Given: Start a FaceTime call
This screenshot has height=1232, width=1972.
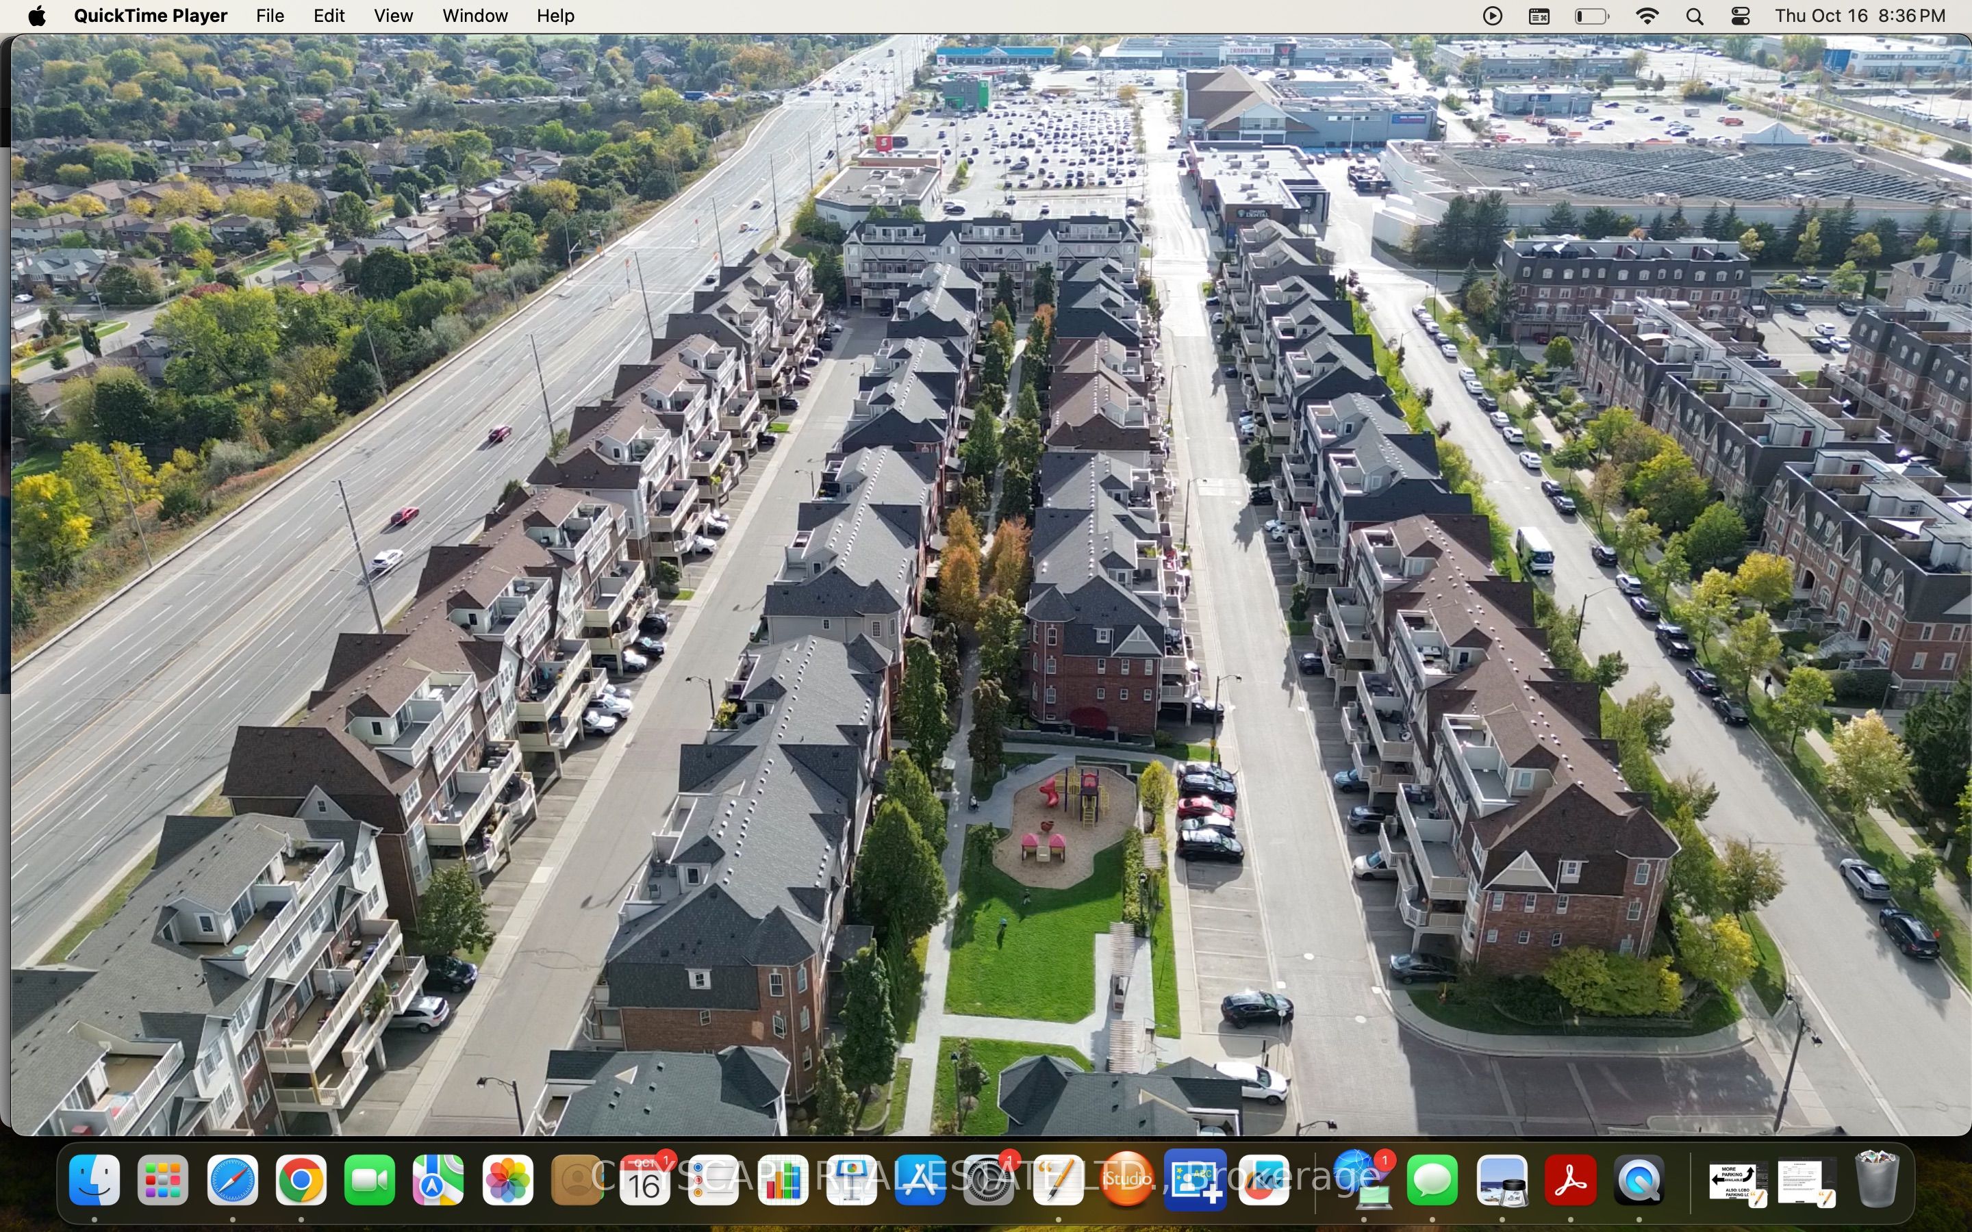Looking at the screenshot, I should point(368,1181).
